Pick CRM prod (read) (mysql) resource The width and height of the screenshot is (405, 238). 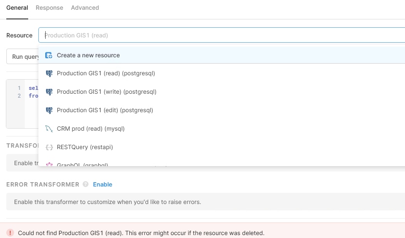(x=90, y=129)
